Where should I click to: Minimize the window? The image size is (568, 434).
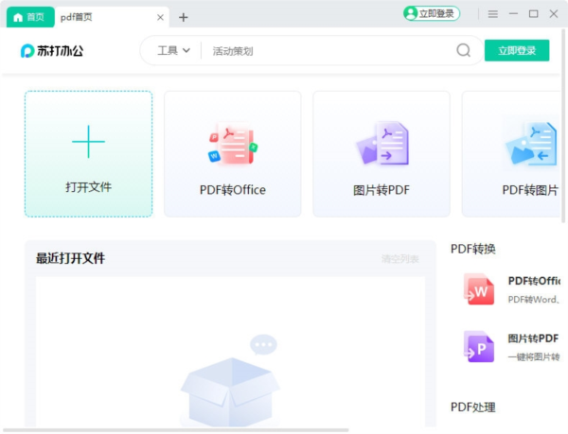(x=513, y=14)
